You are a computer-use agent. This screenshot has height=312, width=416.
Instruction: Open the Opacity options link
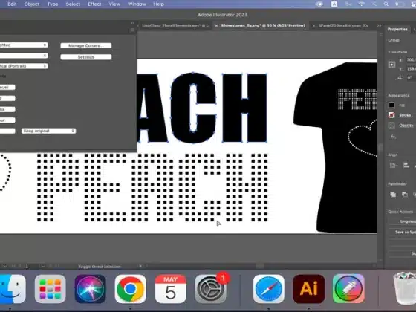coord(406,126)
